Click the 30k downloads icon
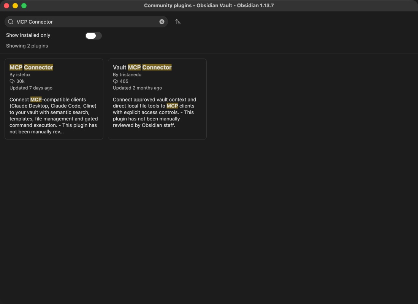418x304 pixels. tap(12, 81)
